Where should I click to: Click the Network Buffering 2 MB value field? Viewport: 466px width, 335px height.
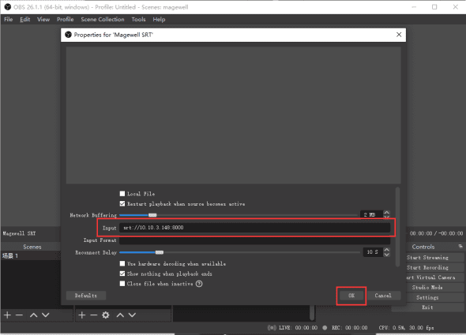tap(371, 214)
